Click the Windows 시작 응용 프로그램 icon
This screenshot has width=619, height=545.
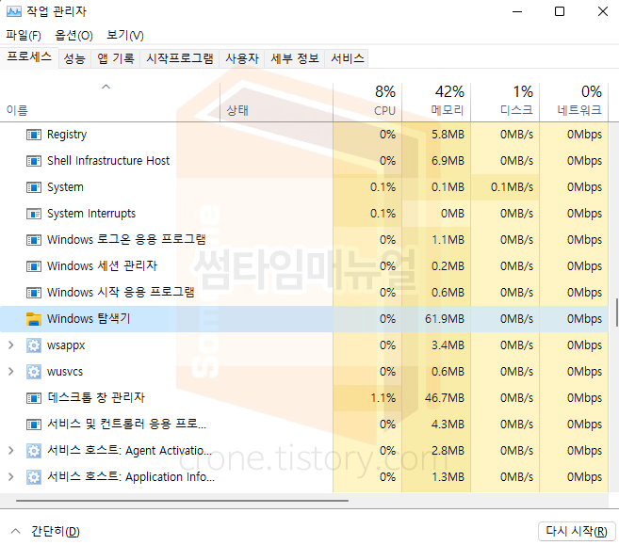click(x=34, y=293)
